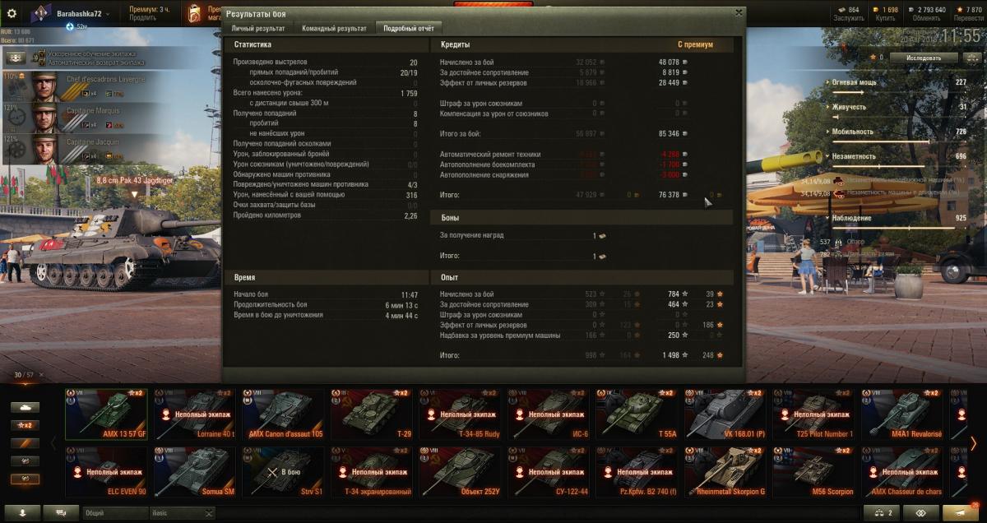Open the referral program link button

(x=920, y=512)
